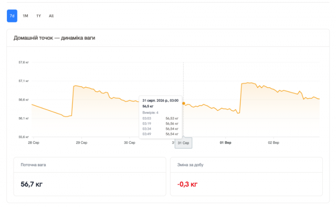Click the 01 Вер axis label
The height and width of the screenshot is (207, 336).
[x=225, y=143]
